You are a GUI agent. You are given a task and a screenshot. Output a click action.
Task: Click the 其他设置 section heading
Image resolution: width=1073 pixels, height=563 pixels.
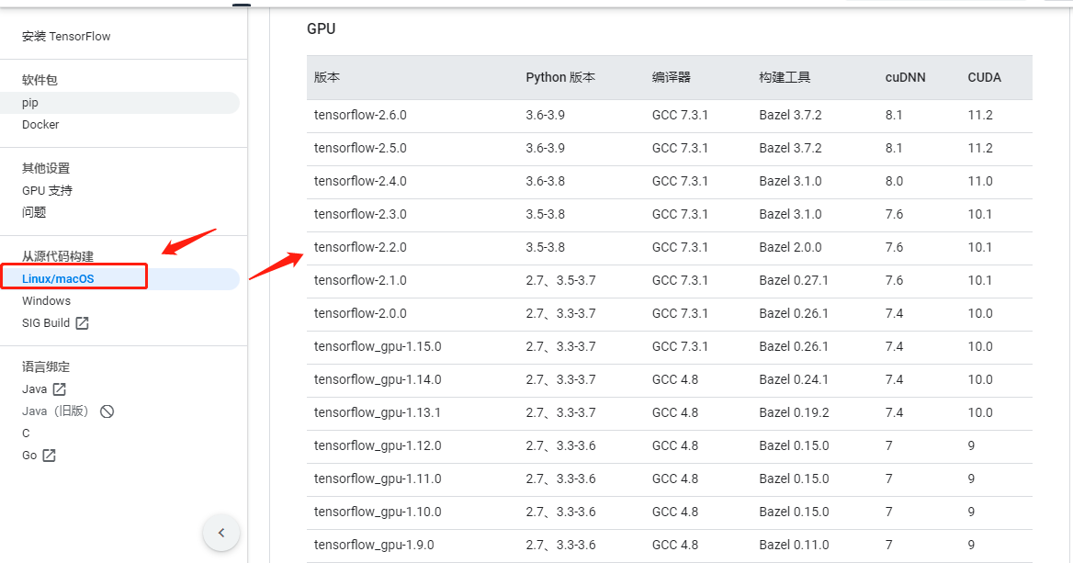pyautogui.click(x=46, y=168)
